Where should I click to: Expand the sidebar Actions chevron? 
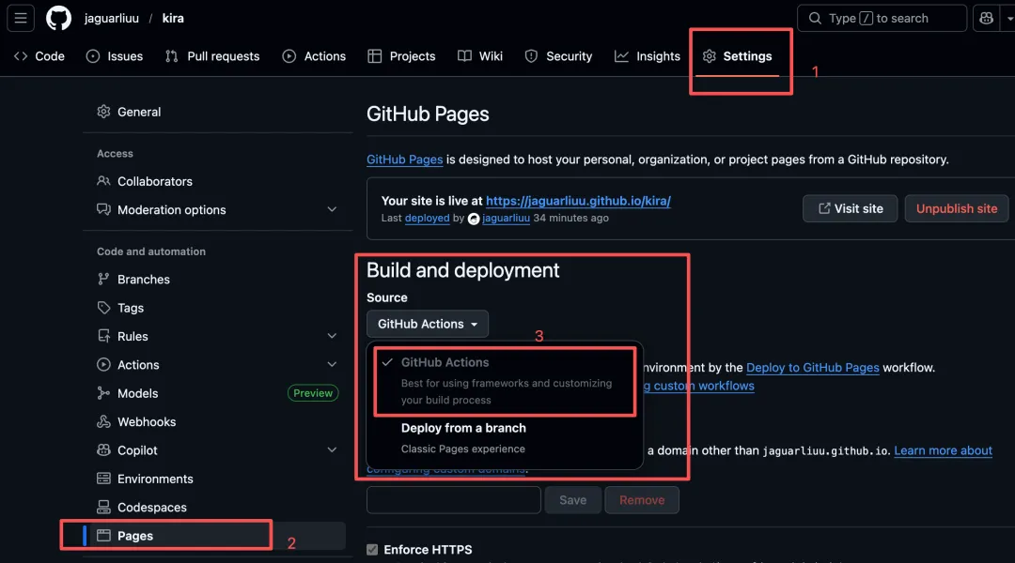332,365
